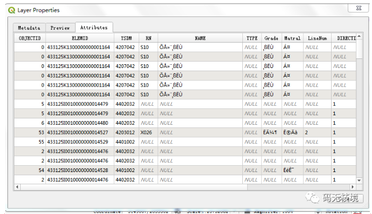372x214 pixels.
Task: Close the Layer Properties dialog
Action: tap(359, 8)
